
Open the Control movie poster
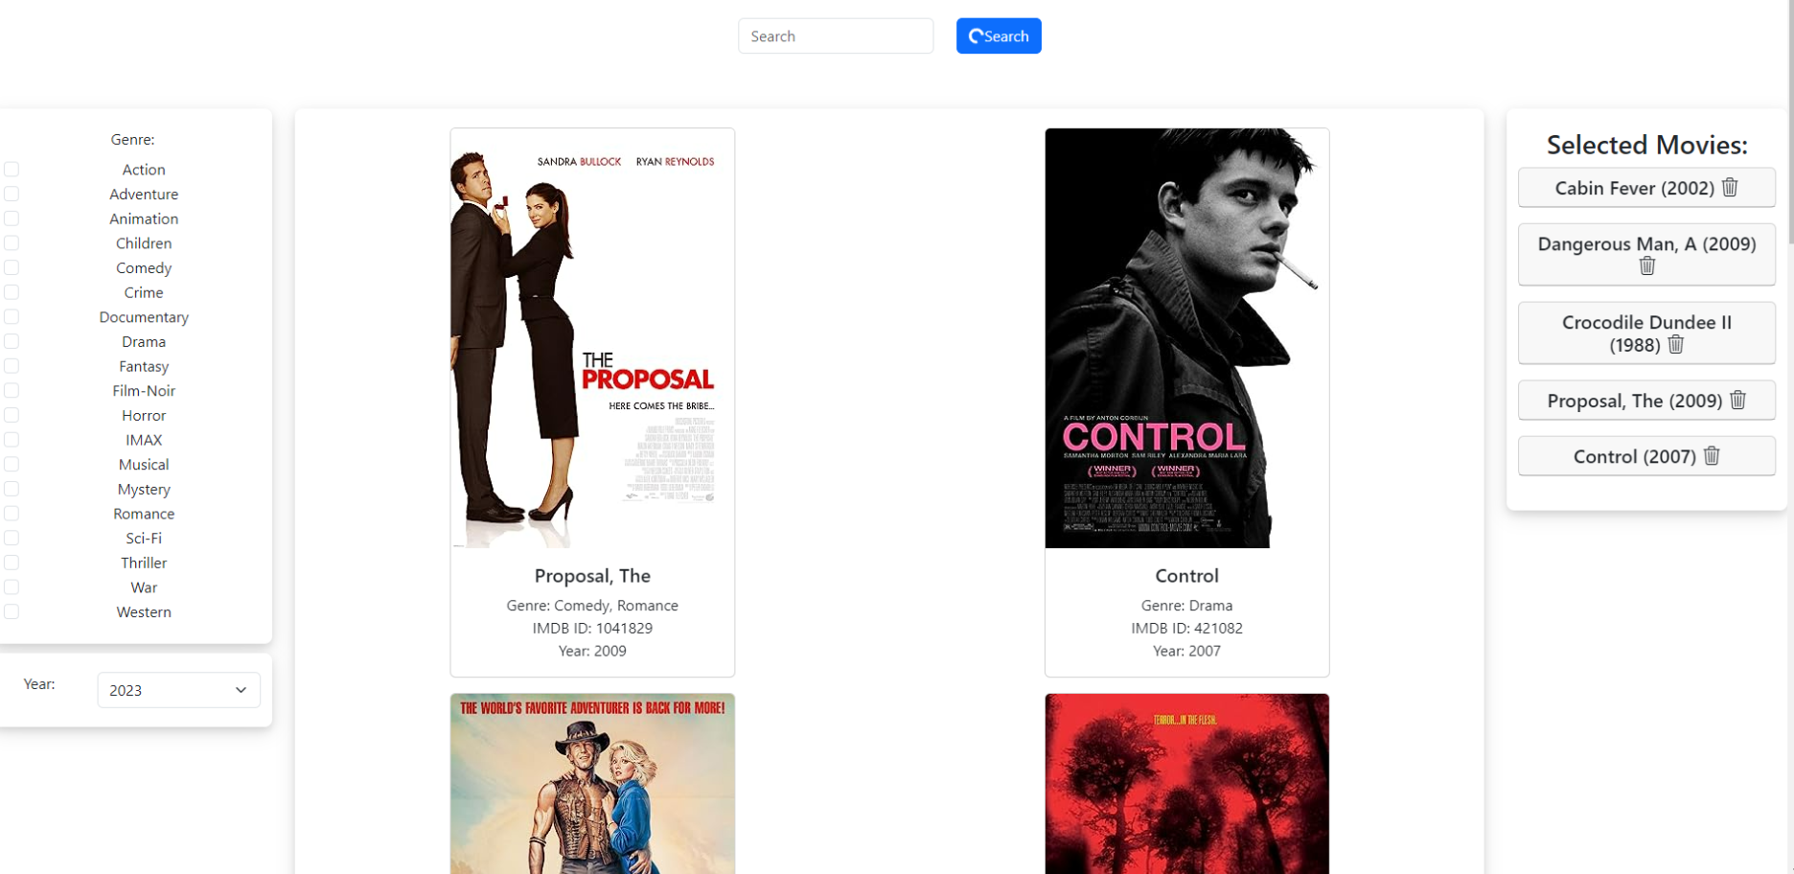click(x=1186, y=338)
